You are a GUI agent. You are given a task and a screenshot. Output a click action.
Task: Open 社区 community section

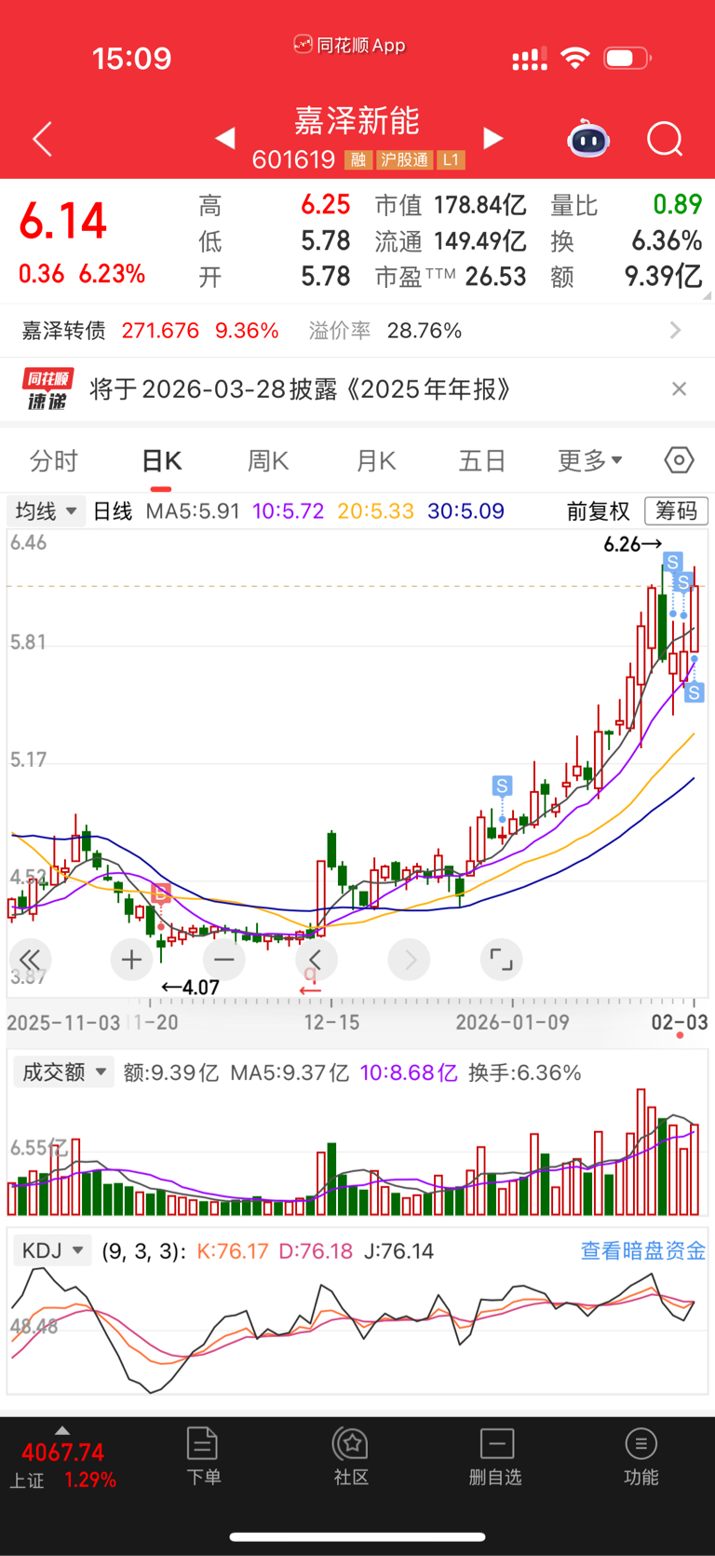pyautogui.click(x=351, y=1456)
